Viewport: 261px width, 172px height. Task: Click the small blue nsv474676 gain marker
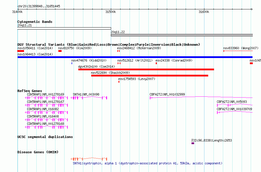[72, 63]
